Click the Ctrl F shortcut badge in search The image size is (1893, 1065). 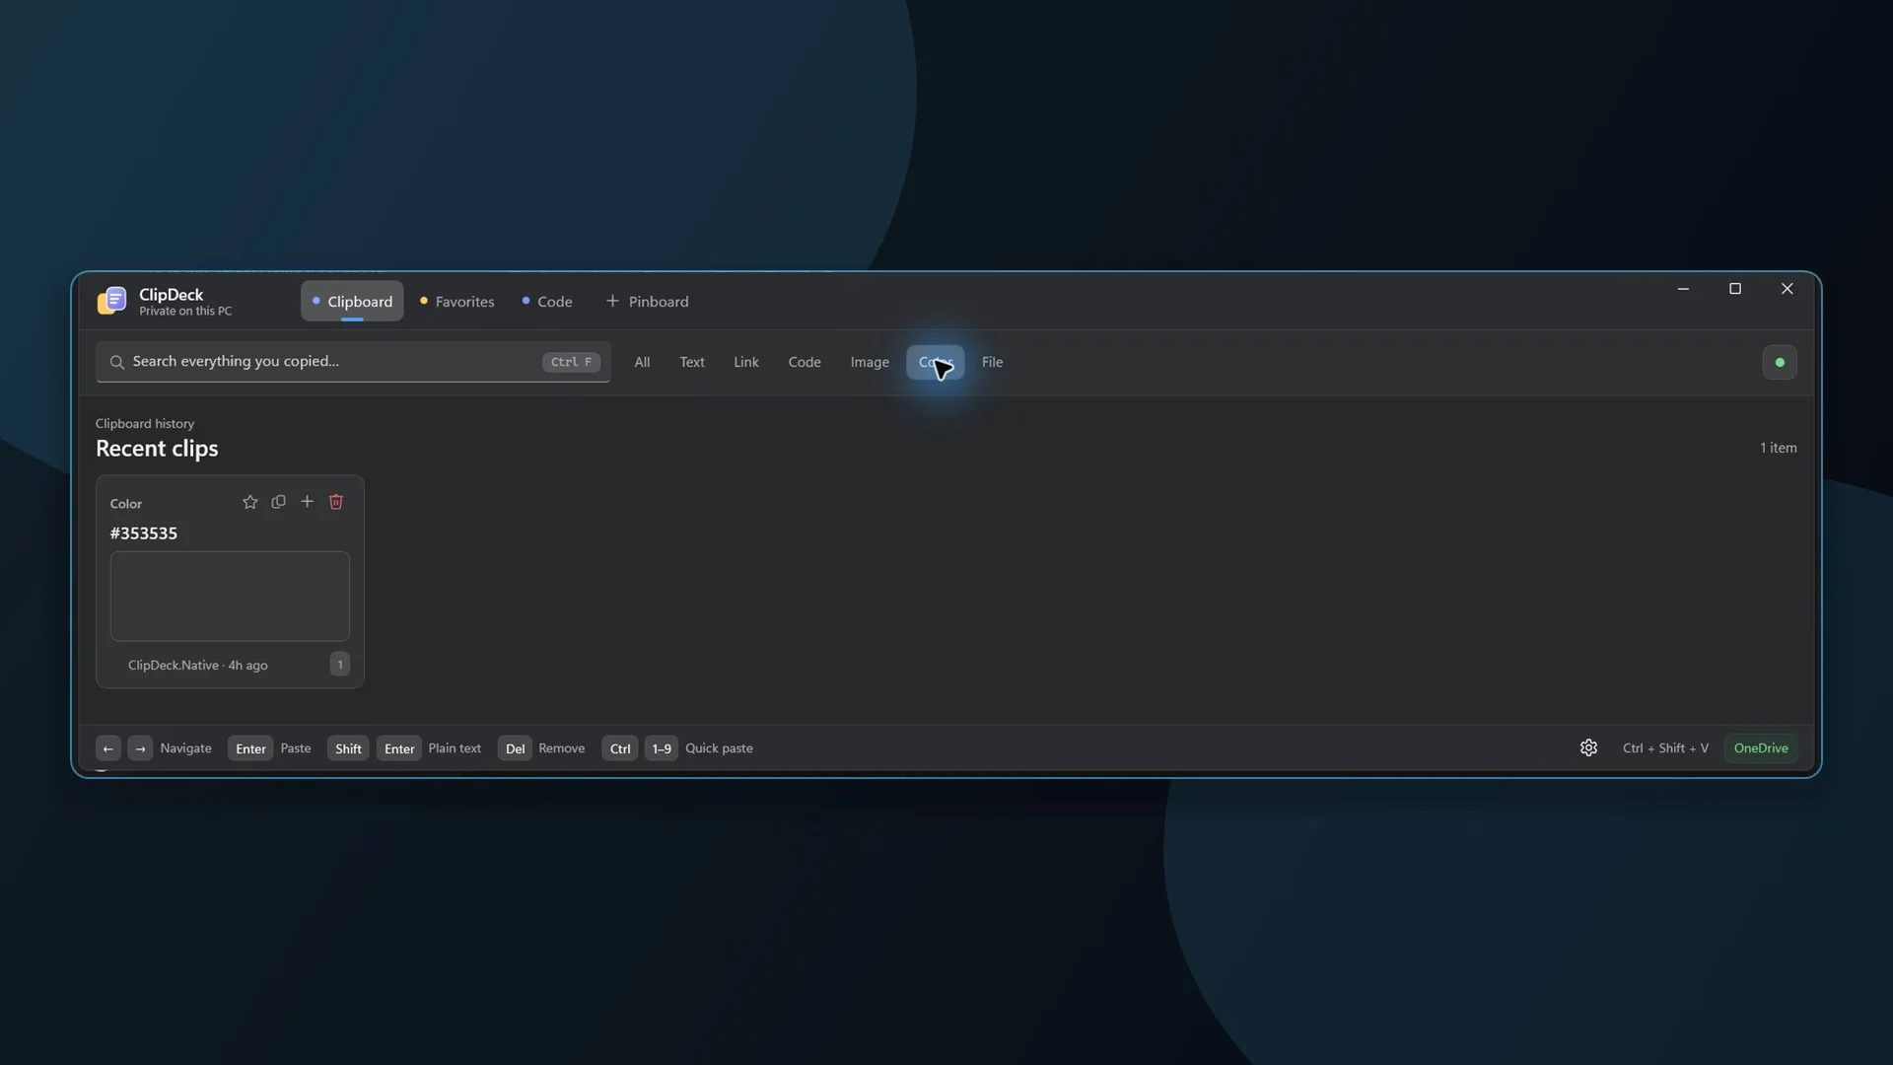[571, 362]
